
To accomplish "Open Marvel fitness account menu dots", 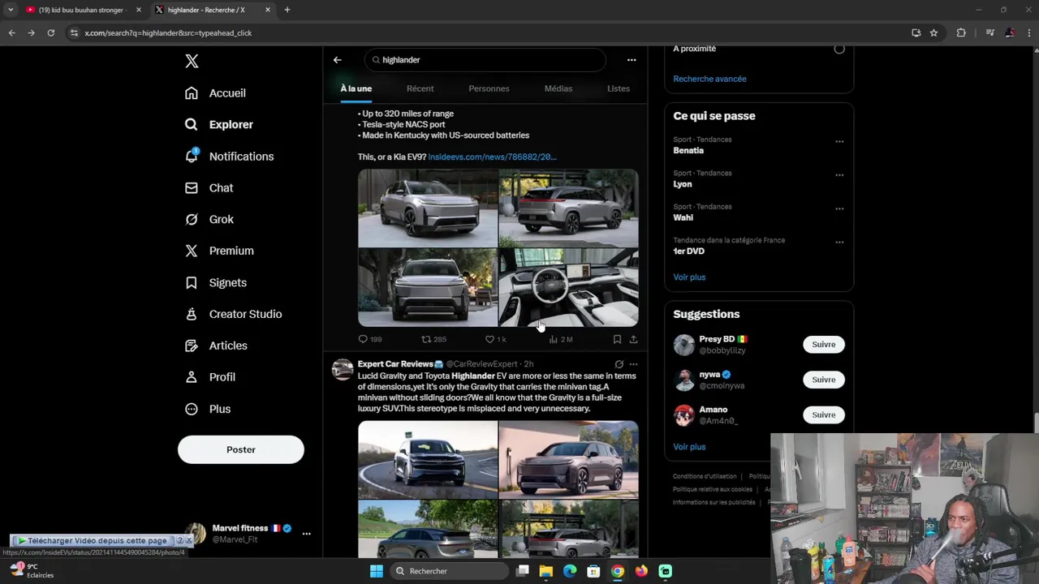I will (306, 534).
